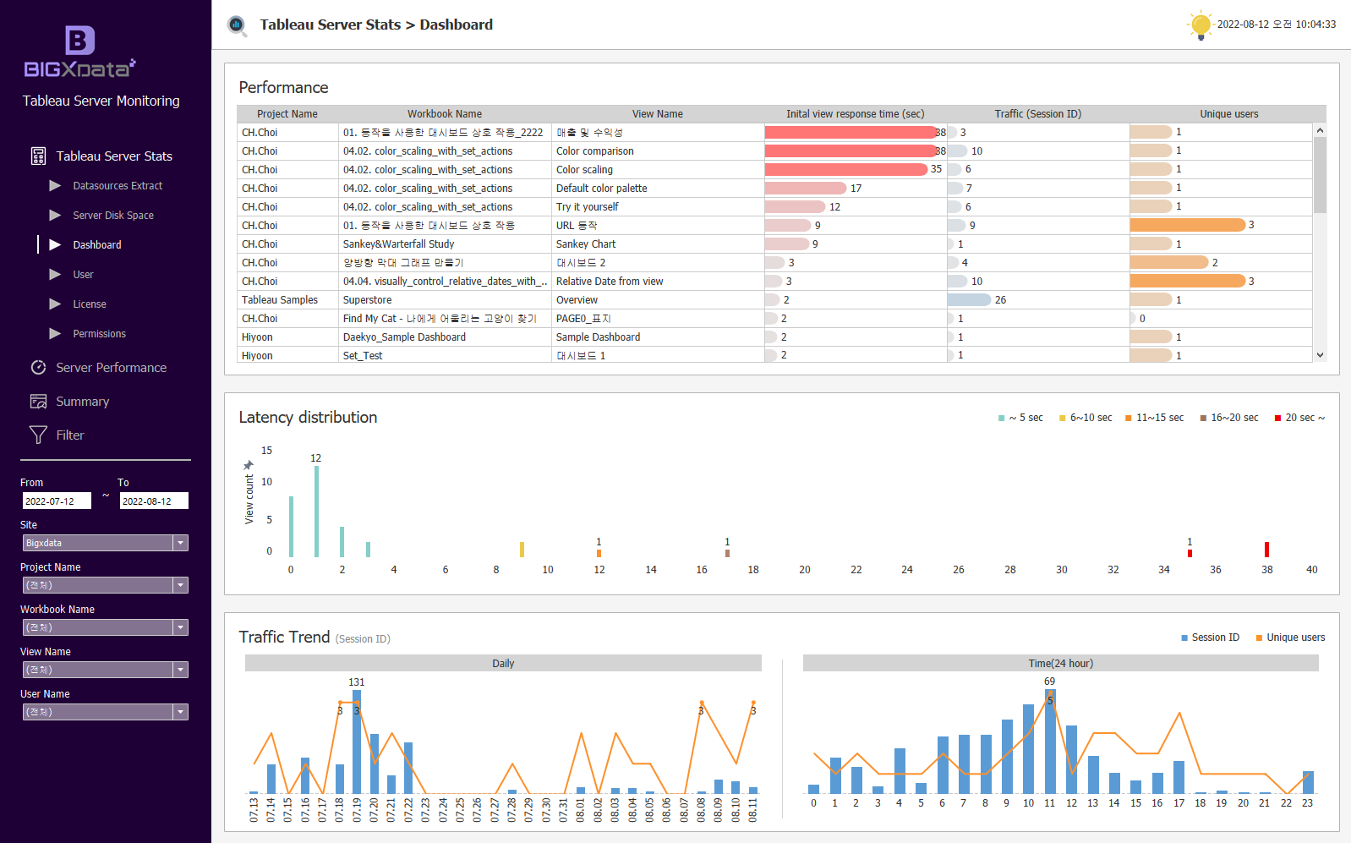Click the Unique users column header
This screenshot has height=843, width=1351.
[1228, 114]
